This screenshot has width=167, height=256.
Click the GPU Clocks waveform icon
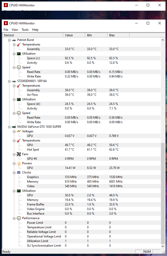point(19,172)
